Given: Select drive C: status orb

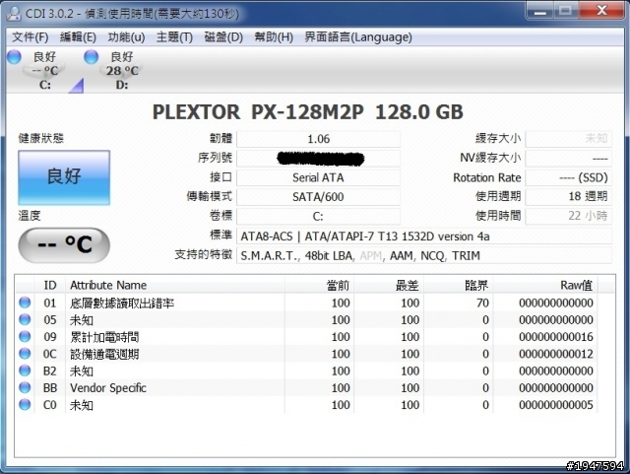Looking at the screenshot, I should coord(14,57).
